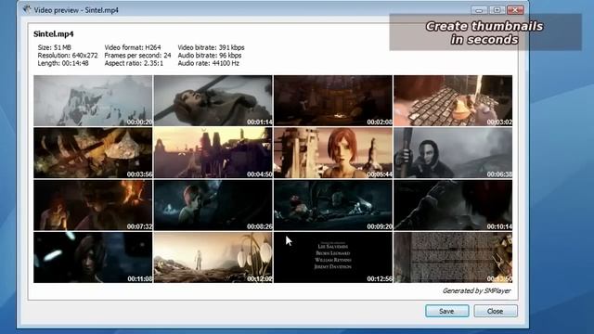Select the thumbnail at 00:08:26

point(213,205)
